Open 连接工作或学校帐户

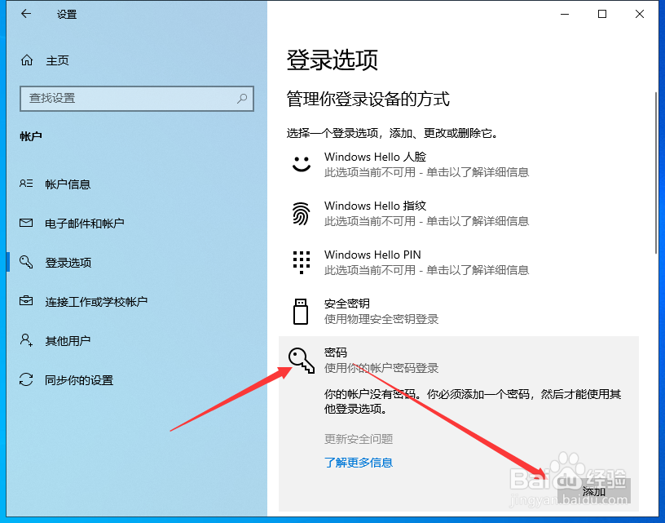137,301
